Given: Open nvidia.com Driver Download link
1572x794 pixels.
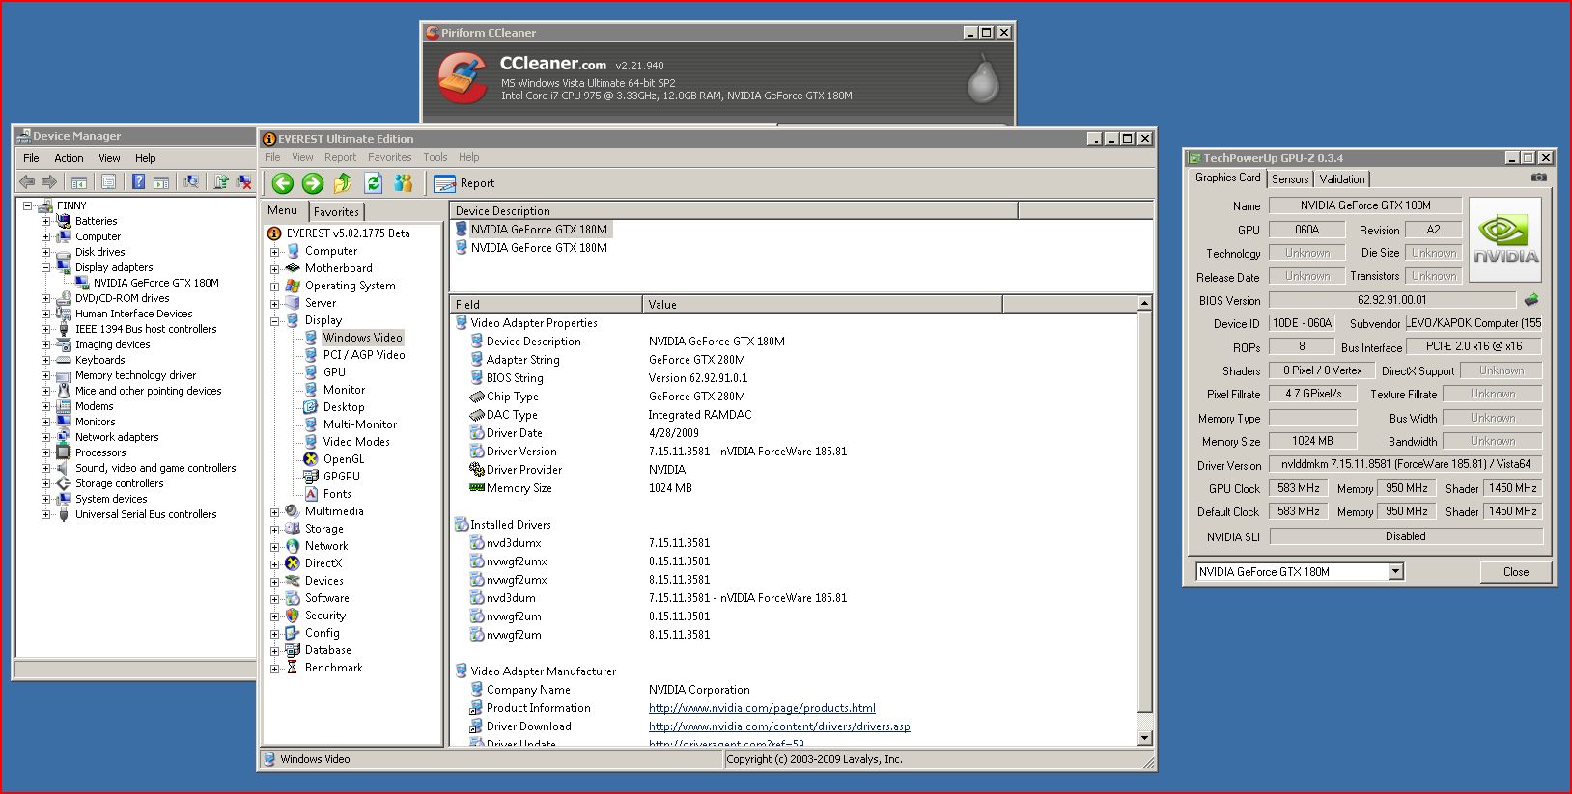Looking at the screenshot, I should (779, 726).
